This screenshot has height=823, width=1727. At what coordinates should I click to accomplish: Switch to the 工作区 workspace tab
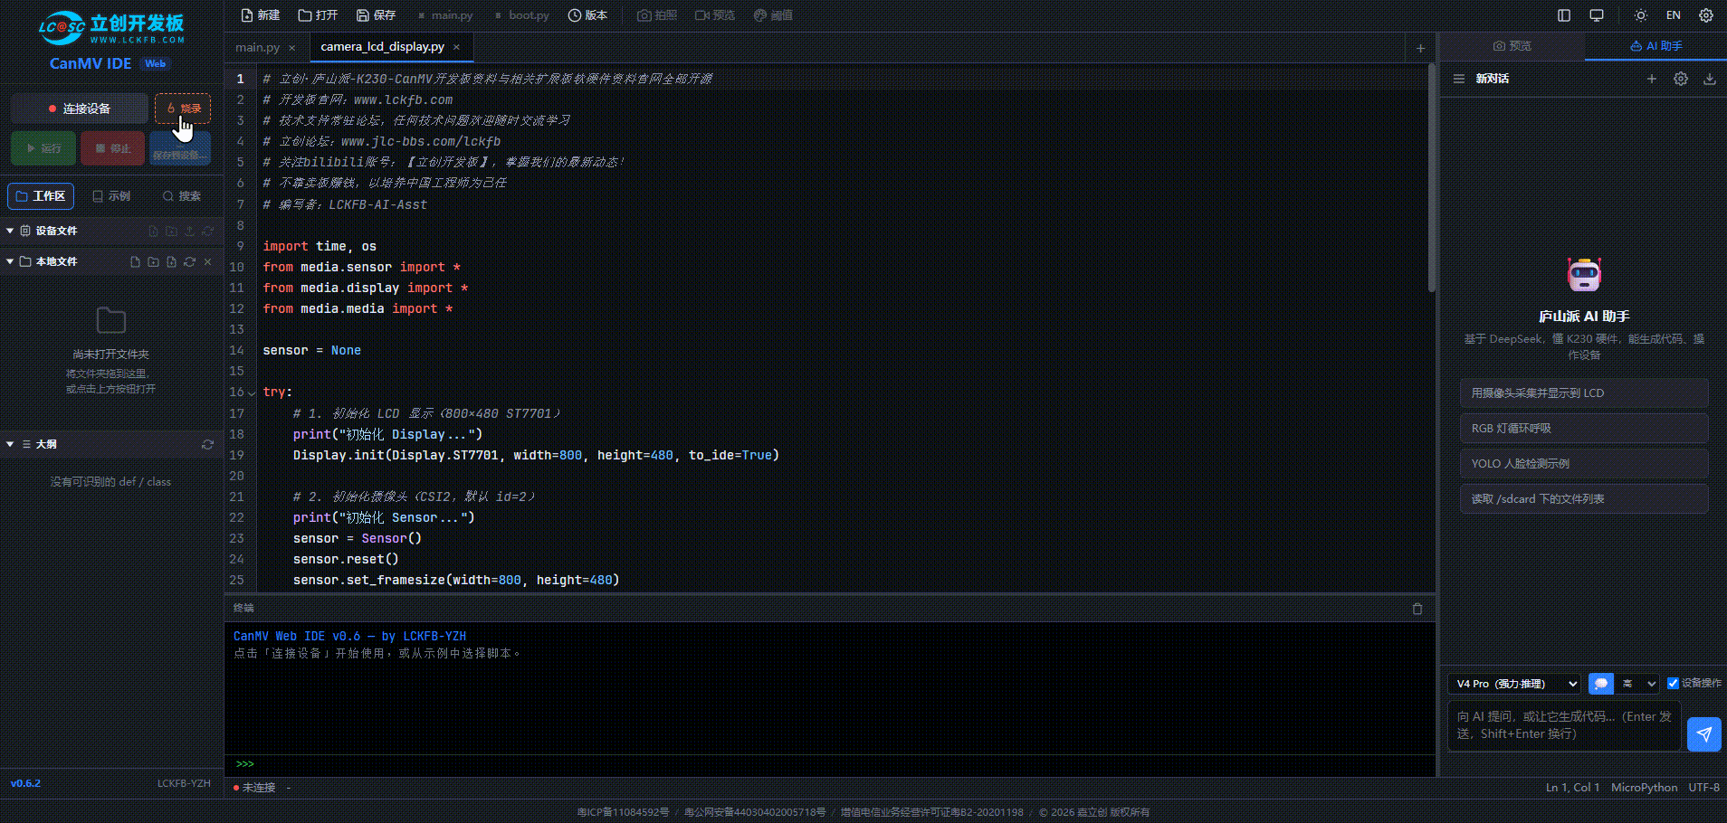click(x=41, y=196)
